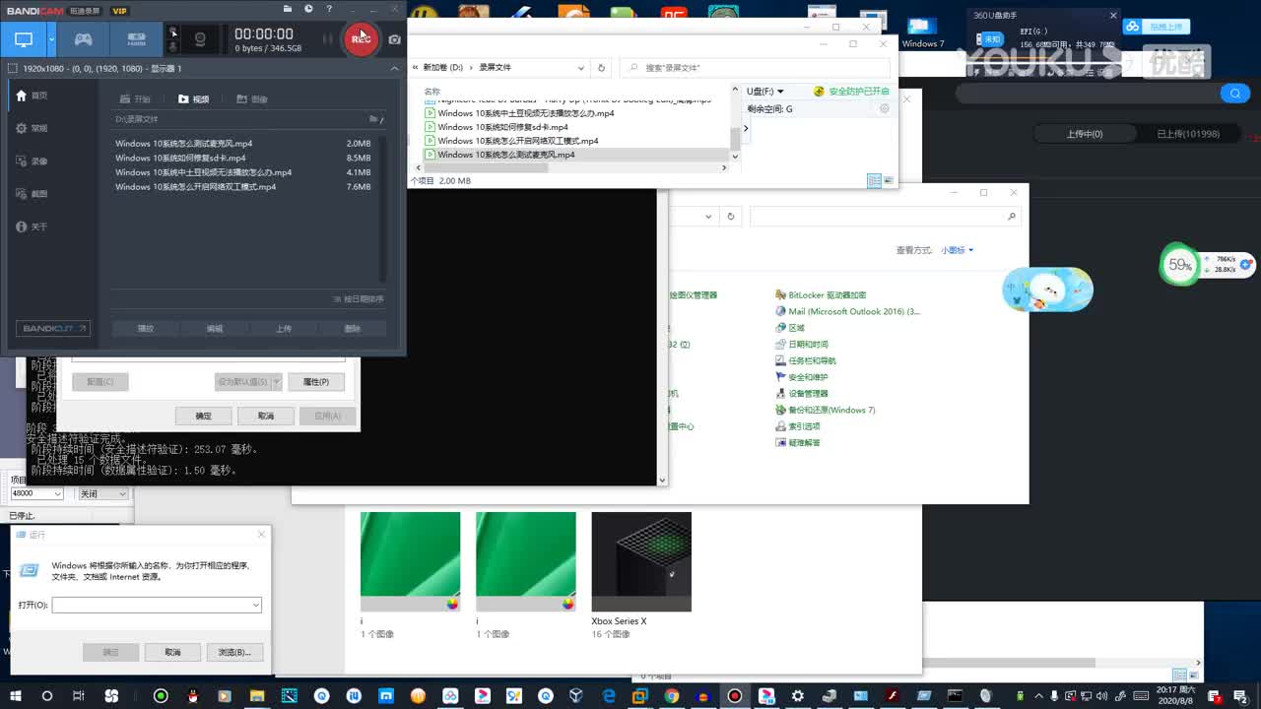The height and width of the screenshot is (709, 1261).
Task: Open the 首页 home section in Bandicam
Action: click(32, 96)
